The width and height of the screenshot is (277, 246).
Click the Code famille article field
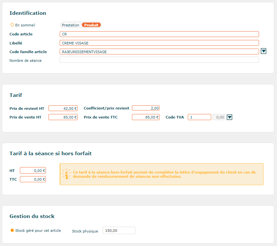[x=159, y=52]
